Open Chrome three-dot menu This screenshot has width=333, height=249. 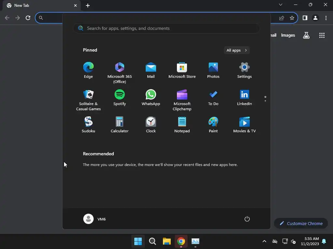point(326,18)
